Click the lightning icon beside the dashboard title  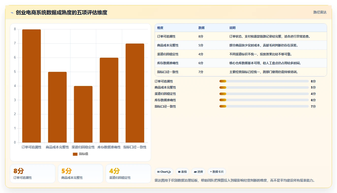point(12,13)
